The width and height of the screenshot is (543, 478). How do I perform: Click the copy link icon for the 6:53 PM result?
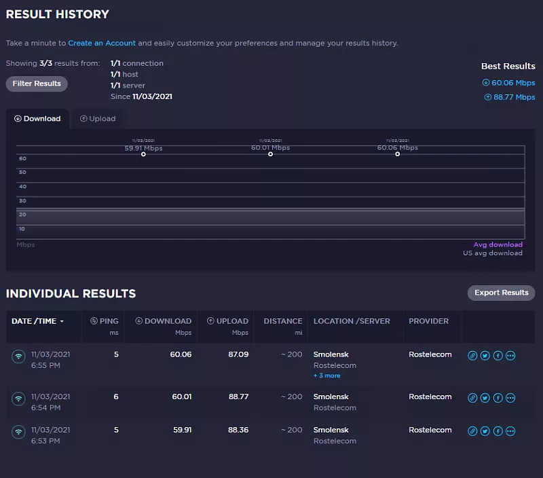473,431
